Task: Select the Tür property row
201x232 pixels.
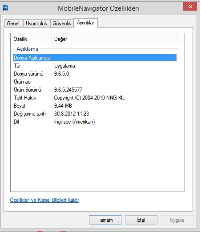Action: pos(95,66)
